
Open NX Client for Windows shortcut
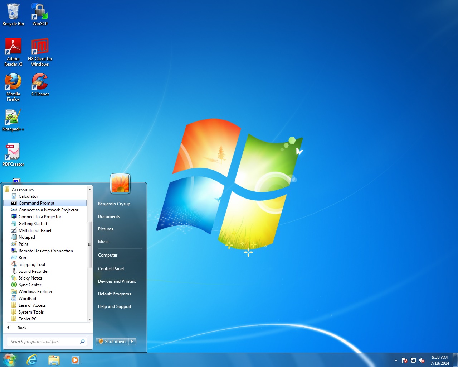click(x=40, y=52)
